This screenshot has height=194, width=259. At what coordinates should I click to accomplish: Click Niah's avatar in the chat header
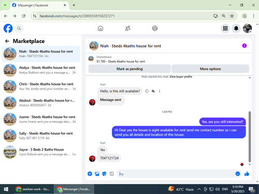[x=94, y=46]
